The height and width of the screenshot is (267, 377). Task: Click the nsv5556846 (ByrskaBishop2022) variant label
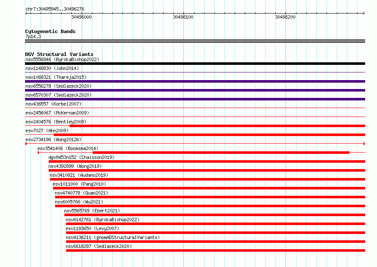click(62, 59)
